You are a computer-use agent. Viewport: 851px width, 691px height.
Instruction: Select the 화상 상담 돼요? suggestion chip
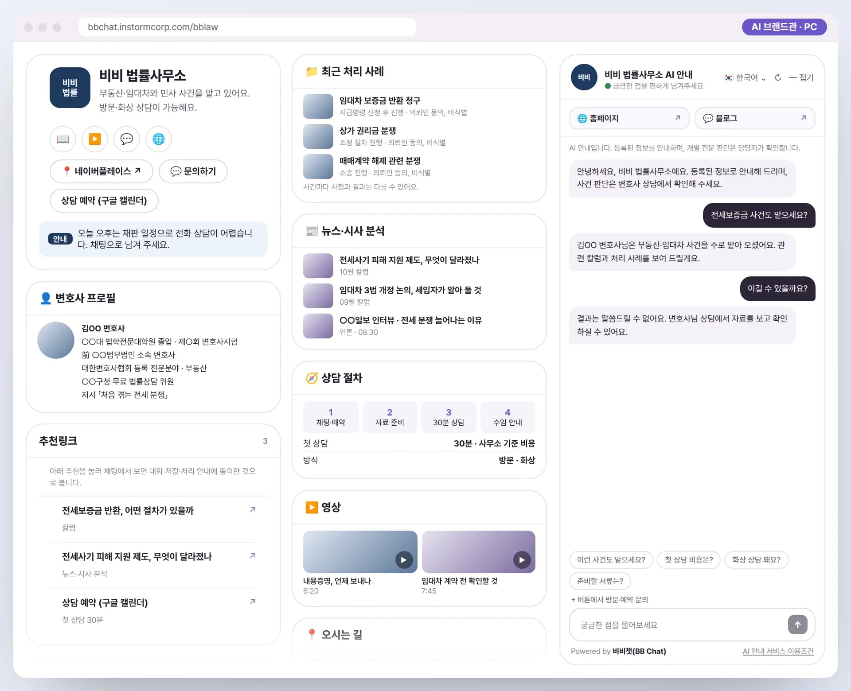(x=757, y=560)
